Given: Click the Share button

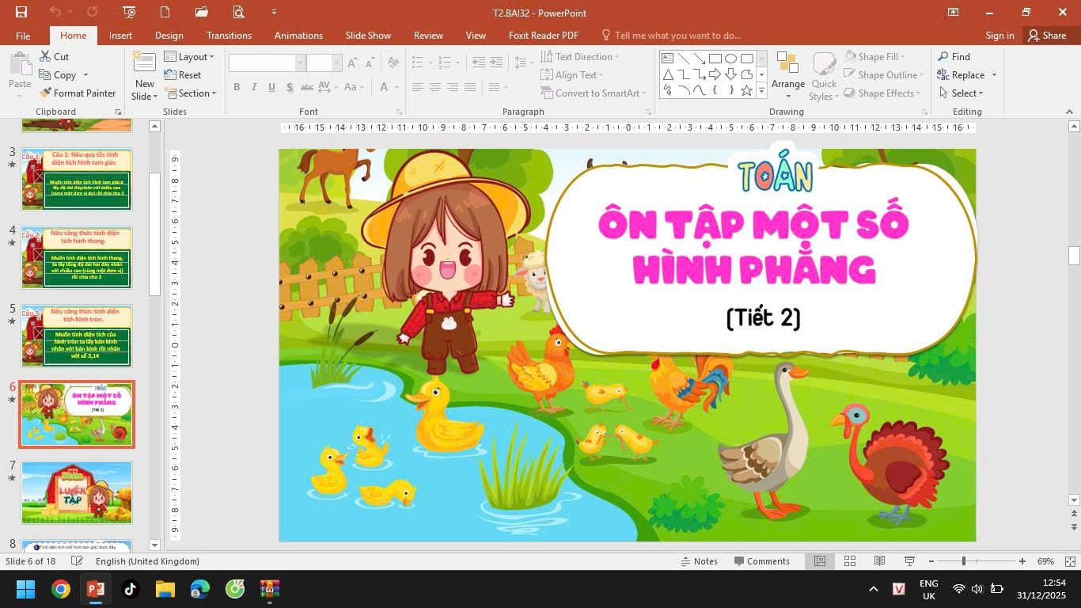Looking at the screenshot, I should [x=1046, y=36].
